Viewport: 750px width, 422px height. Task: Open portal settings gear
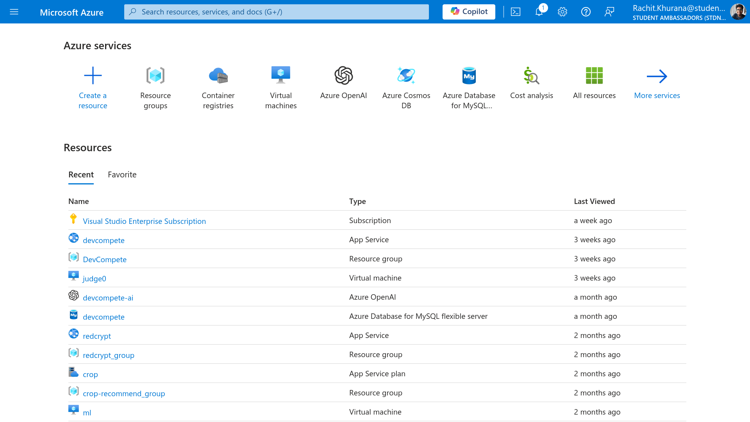point(562,12)
